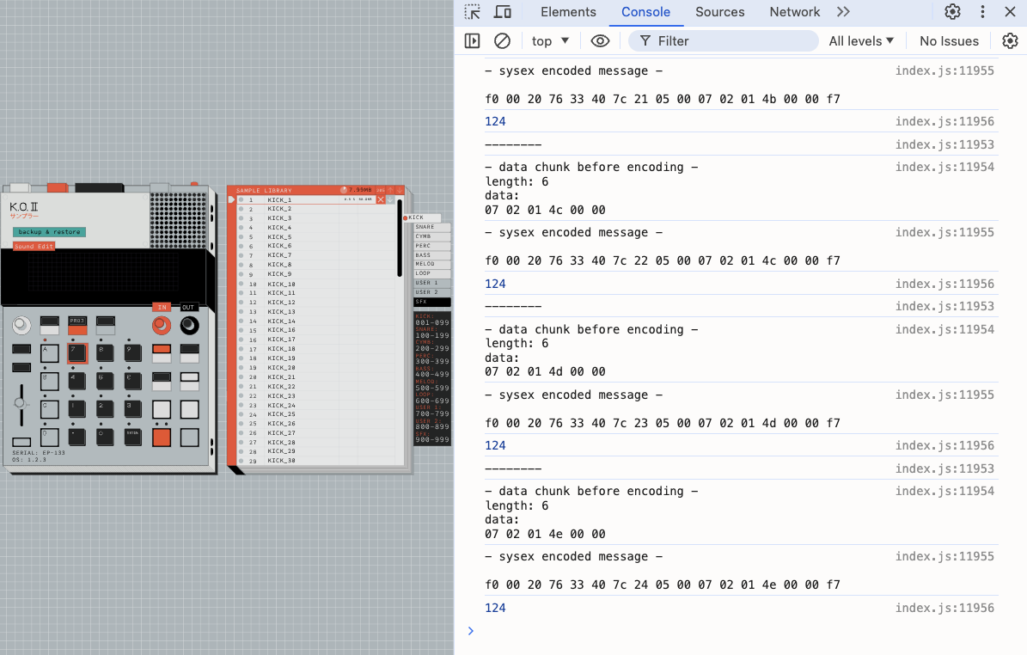Show more DevTools tabs chevron
This screenshot has height=655, width=1027.
pos(844,12)
